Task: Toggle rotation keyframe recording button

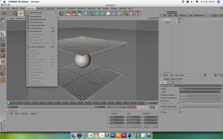Action: point(145,107)
